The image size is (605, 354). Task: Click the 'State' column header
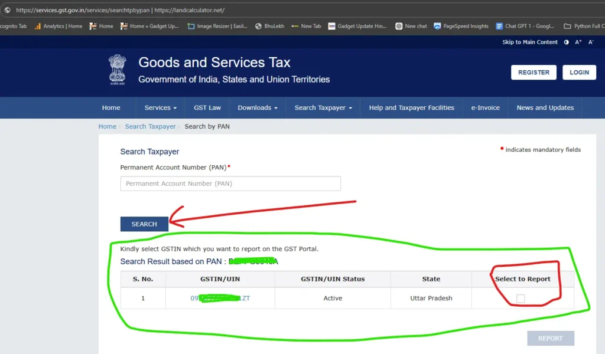431,279
